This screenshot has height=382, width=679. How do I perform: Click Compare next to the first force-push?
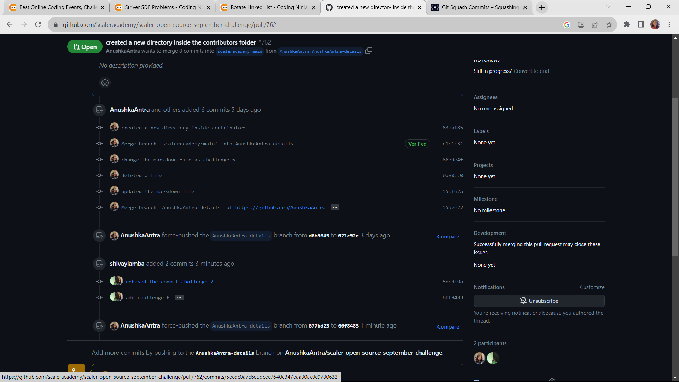coord(448,236)
